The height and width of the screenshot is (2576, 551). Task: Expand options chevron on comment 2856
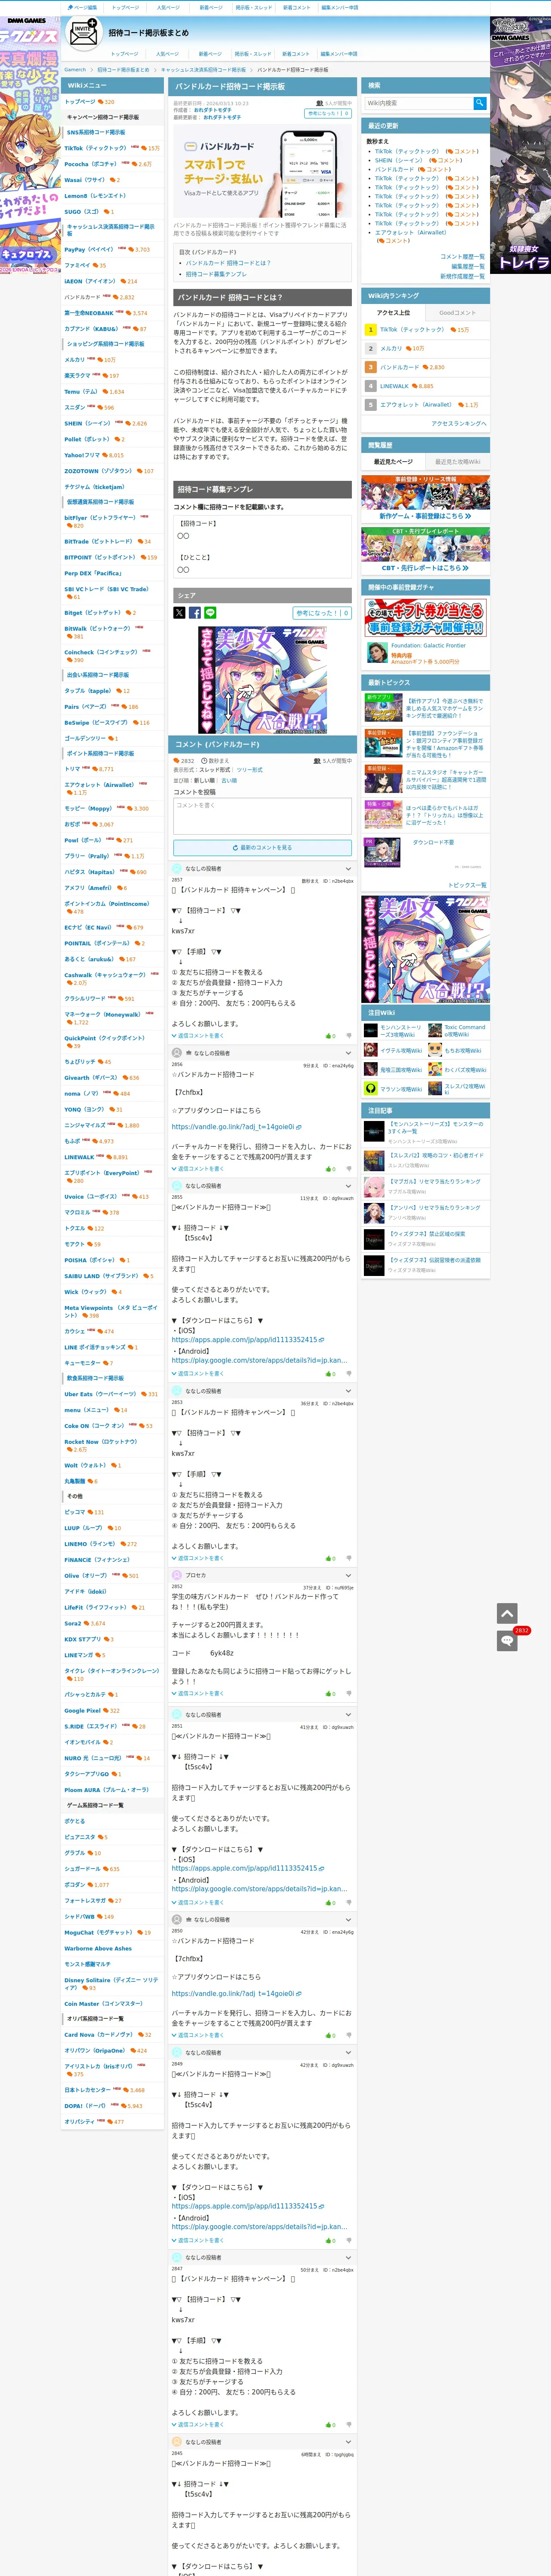(348, 1053)
